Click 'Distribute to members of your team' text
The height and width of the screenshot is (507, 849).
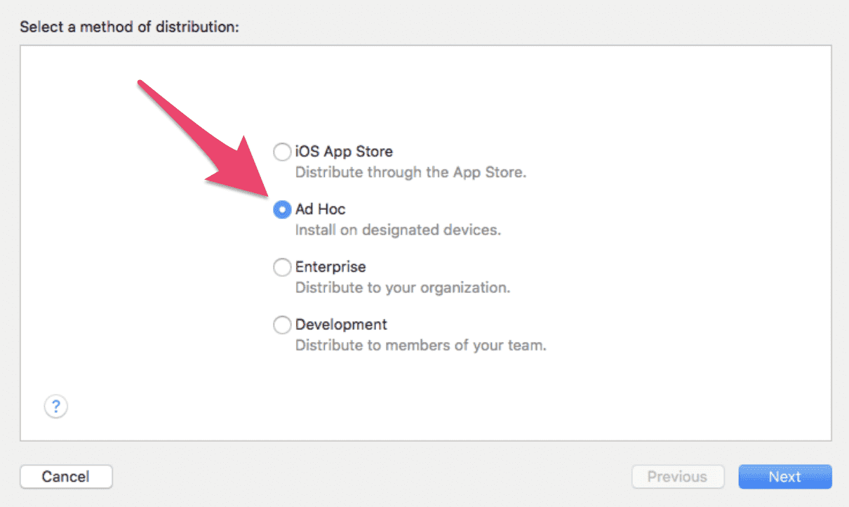(420, 345)
